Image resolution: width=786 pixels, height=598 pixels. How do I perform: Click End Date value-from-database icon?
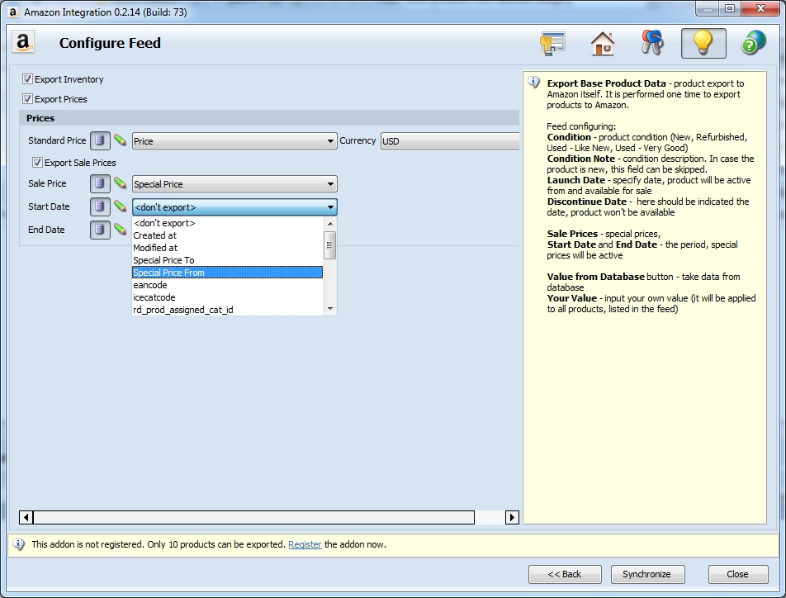tap(100, 230)
